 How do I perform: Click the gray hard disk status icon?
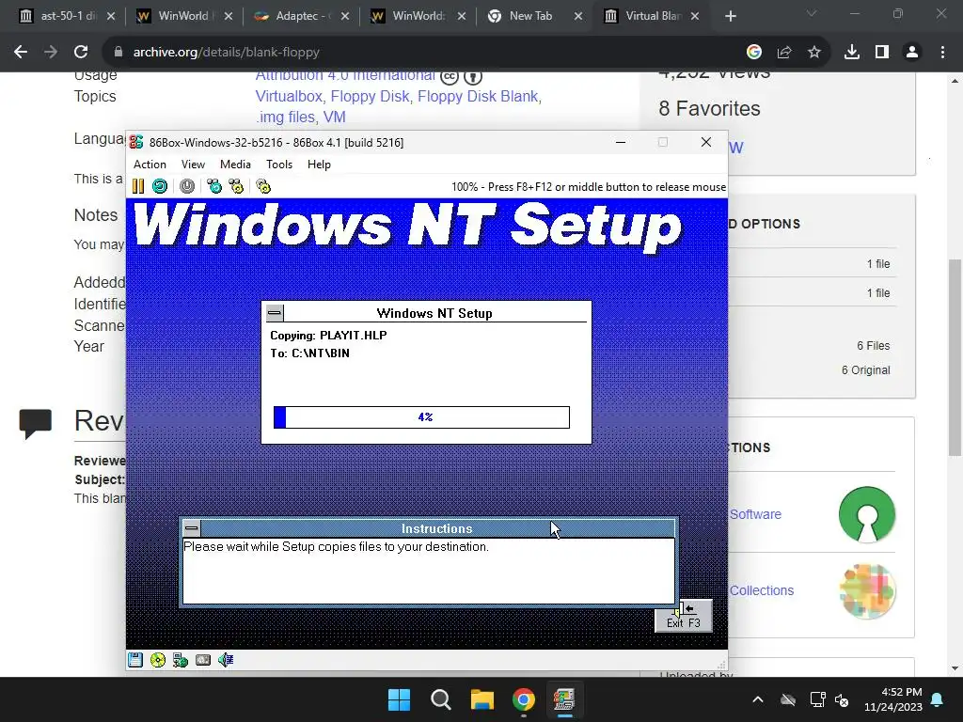pyautogui.click(x=203, y=660)
